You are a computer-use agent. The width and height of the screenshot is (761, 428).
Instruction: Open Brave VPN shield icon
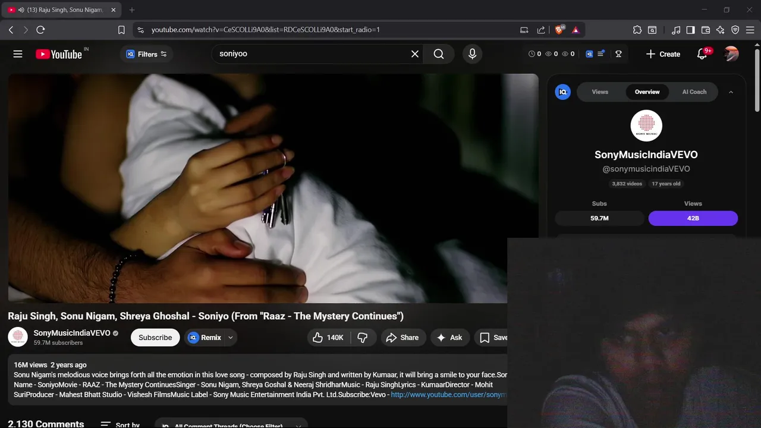(x=735, y=30)
